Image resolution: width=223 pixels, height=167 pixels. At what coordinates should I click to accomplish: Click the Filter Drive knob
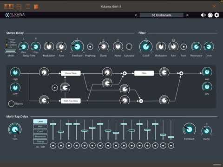(x=209, y=46)
